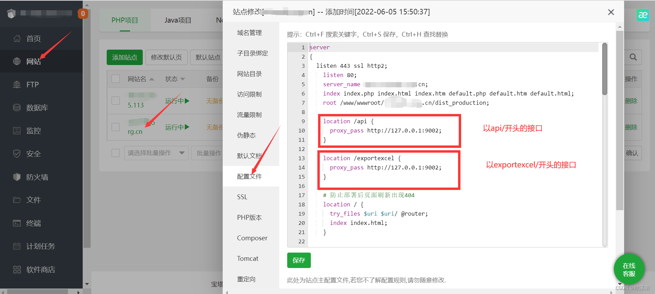The height and width of the screenshot is (294, 655).
Task: Click 批量操作 button
Action: coord(208,153)
